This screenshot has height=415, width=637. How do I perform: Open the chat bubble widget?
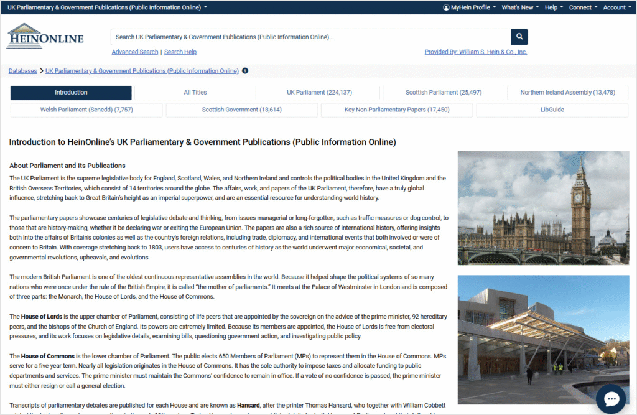[611, 399]
